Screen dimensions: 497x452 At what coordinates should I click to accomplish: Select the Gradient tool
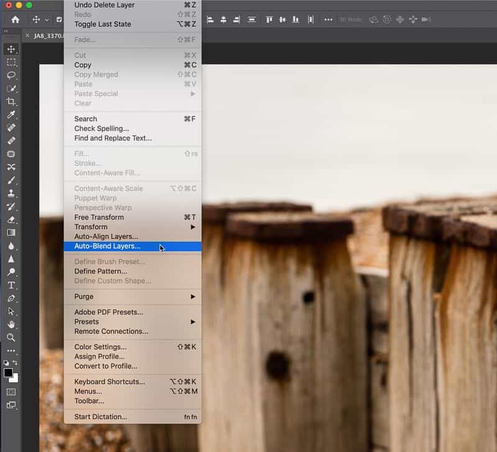pos(11,233)
